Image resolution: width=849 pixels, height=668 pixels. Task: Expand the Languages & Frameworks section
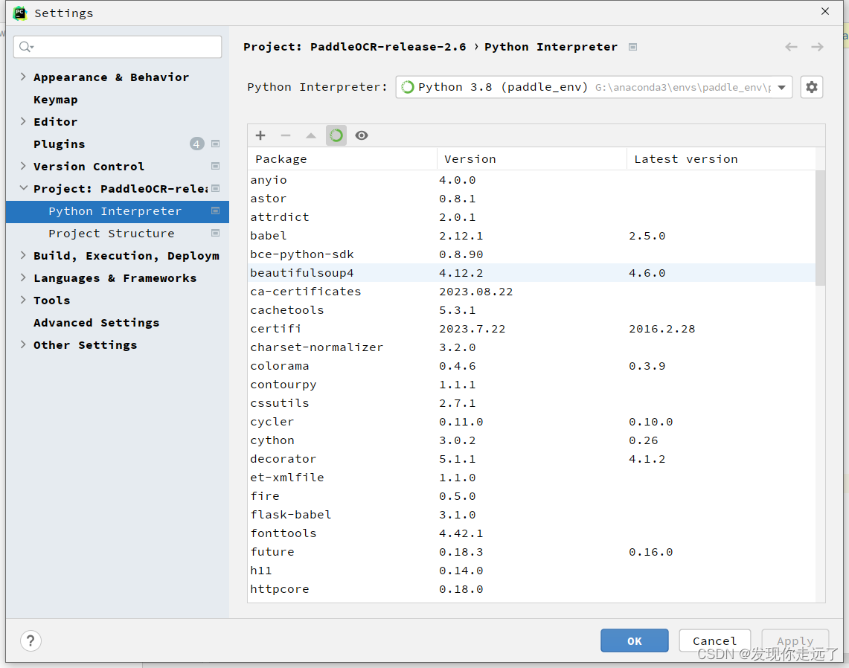tap(22, 277)
